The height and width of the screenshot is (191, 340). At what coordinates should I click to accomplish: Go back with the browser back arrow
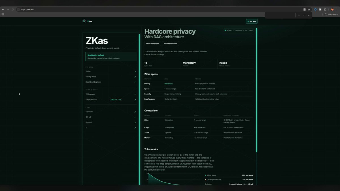[x=3, y=9]
